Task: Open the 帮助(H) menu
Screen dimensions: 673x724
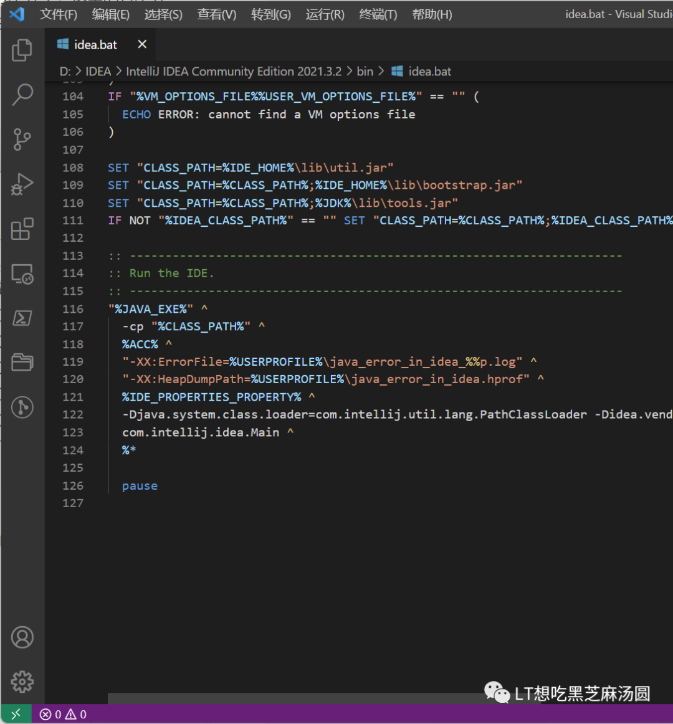Action: point(432,14)
